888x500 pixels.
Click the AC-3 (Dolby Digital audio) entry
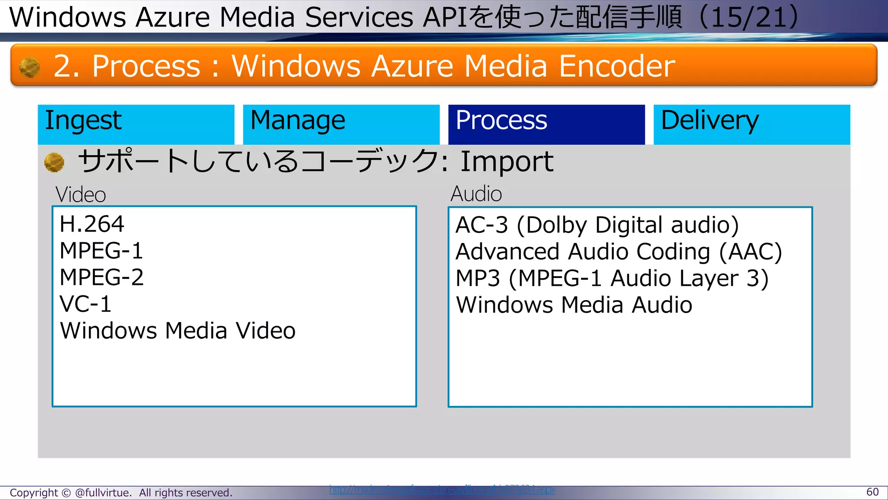pyautogui.click(x=597, y=225)
